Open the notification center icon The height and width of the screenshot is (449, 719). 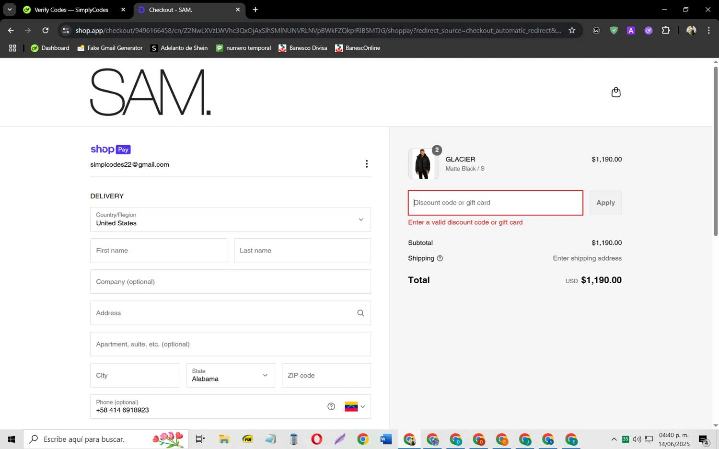[704, 439]
